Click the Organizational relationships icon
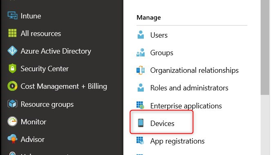Viewport: 279px width, 155px height. (x=141, y=70)
